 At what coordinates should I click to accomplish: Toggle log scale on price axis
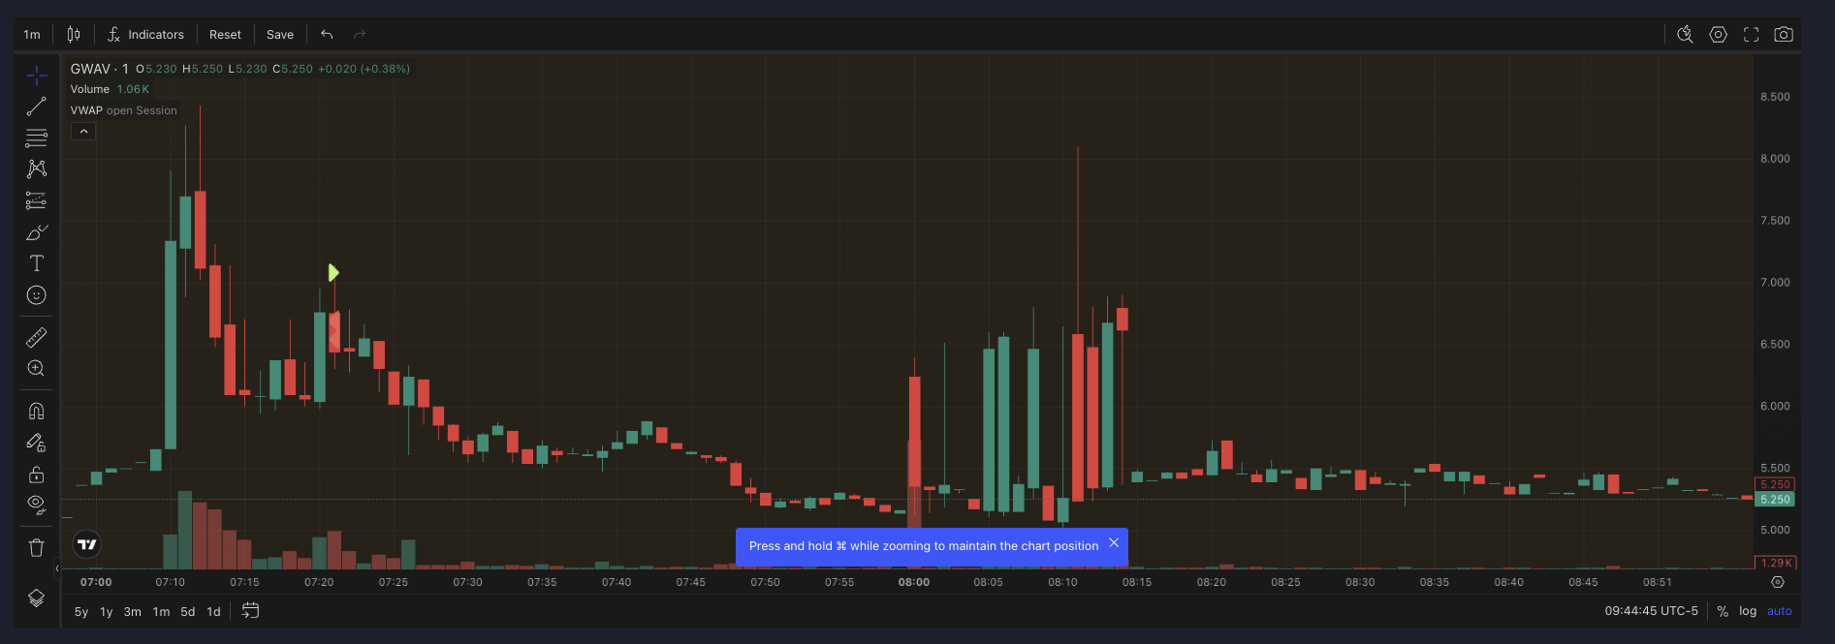point(1748,611)
